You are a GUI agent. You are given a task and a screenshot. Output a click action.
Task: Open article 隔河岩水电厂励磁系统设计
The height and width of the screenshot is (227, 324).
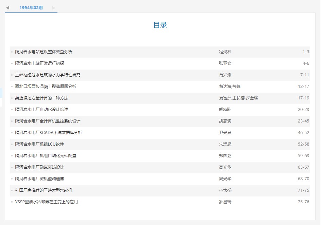coord(39,167)
